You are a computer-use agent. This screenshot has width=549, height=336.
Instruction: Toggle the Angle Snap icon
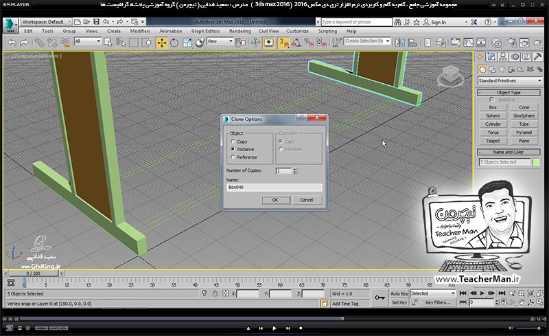tap(296, 43)
